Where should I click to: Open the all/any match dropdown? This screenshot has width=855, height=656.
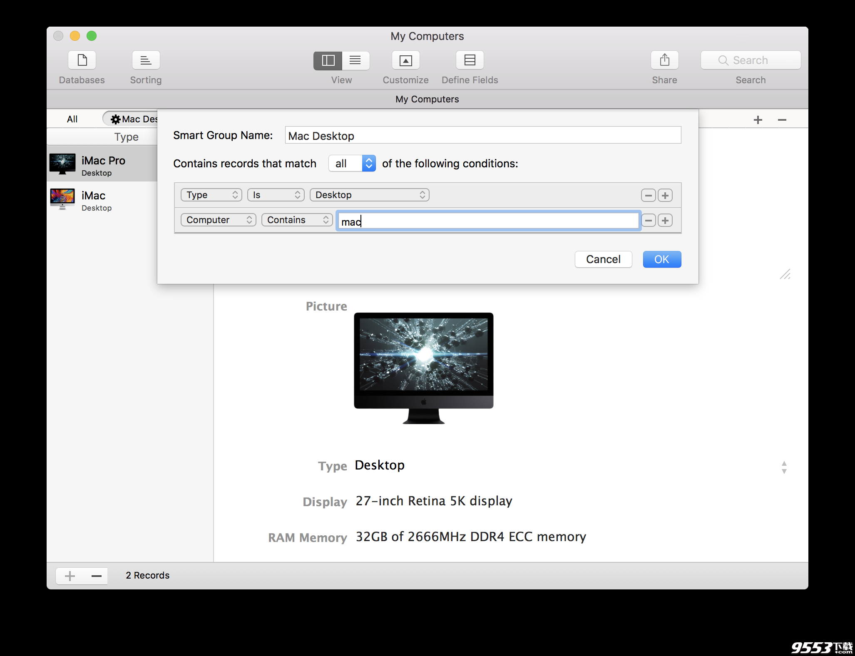352,164
